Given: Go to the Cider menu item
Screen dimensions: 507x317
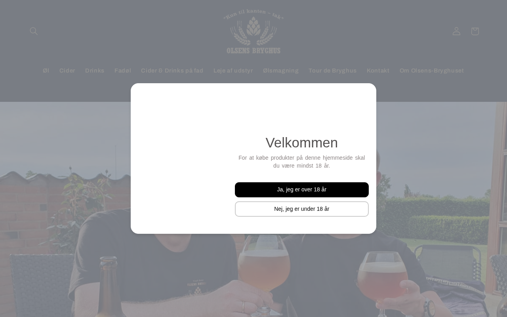Looking at the screenshot, I should pyautogui.click(x=67, y=71).
